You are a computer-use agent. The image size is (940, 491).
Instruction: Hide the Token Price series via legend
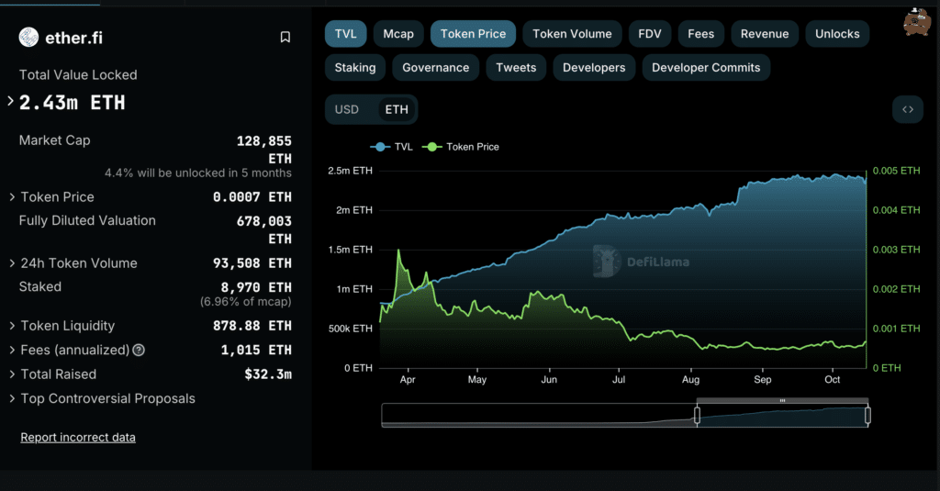(461, 147)
